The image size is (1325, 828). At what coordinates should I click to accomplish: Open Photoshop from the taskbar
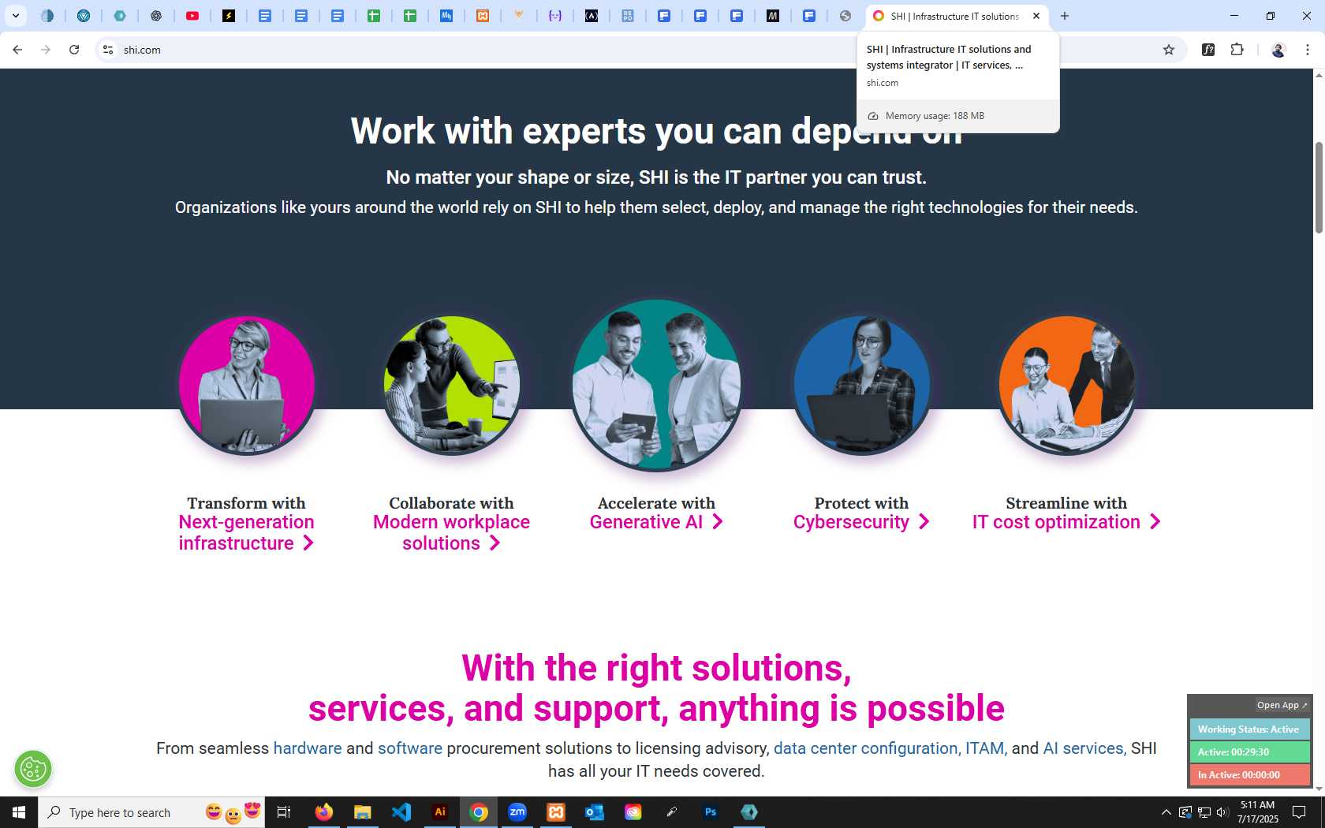[711, 812]
